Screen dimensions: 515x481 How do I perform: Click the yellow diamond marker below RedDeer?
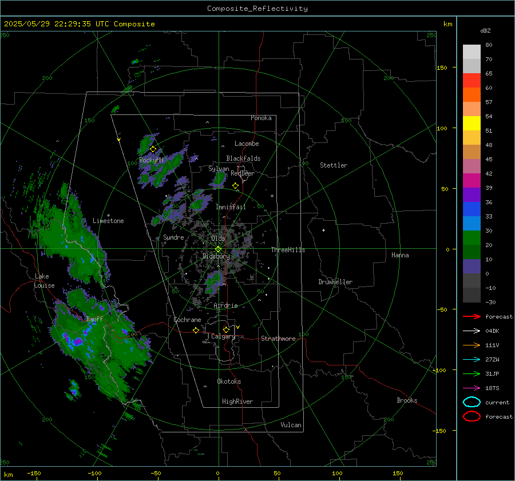click(x=235, y=186)
